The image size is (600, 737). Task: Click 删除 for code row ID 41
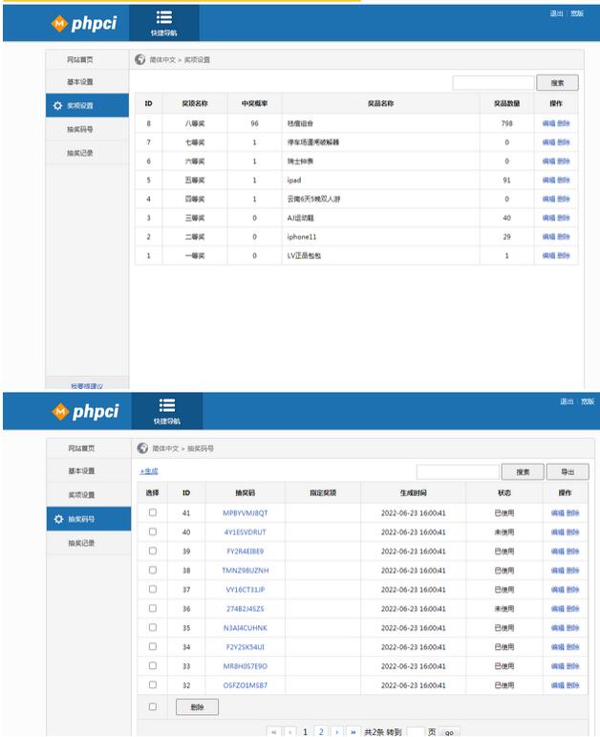pos(572,512)
